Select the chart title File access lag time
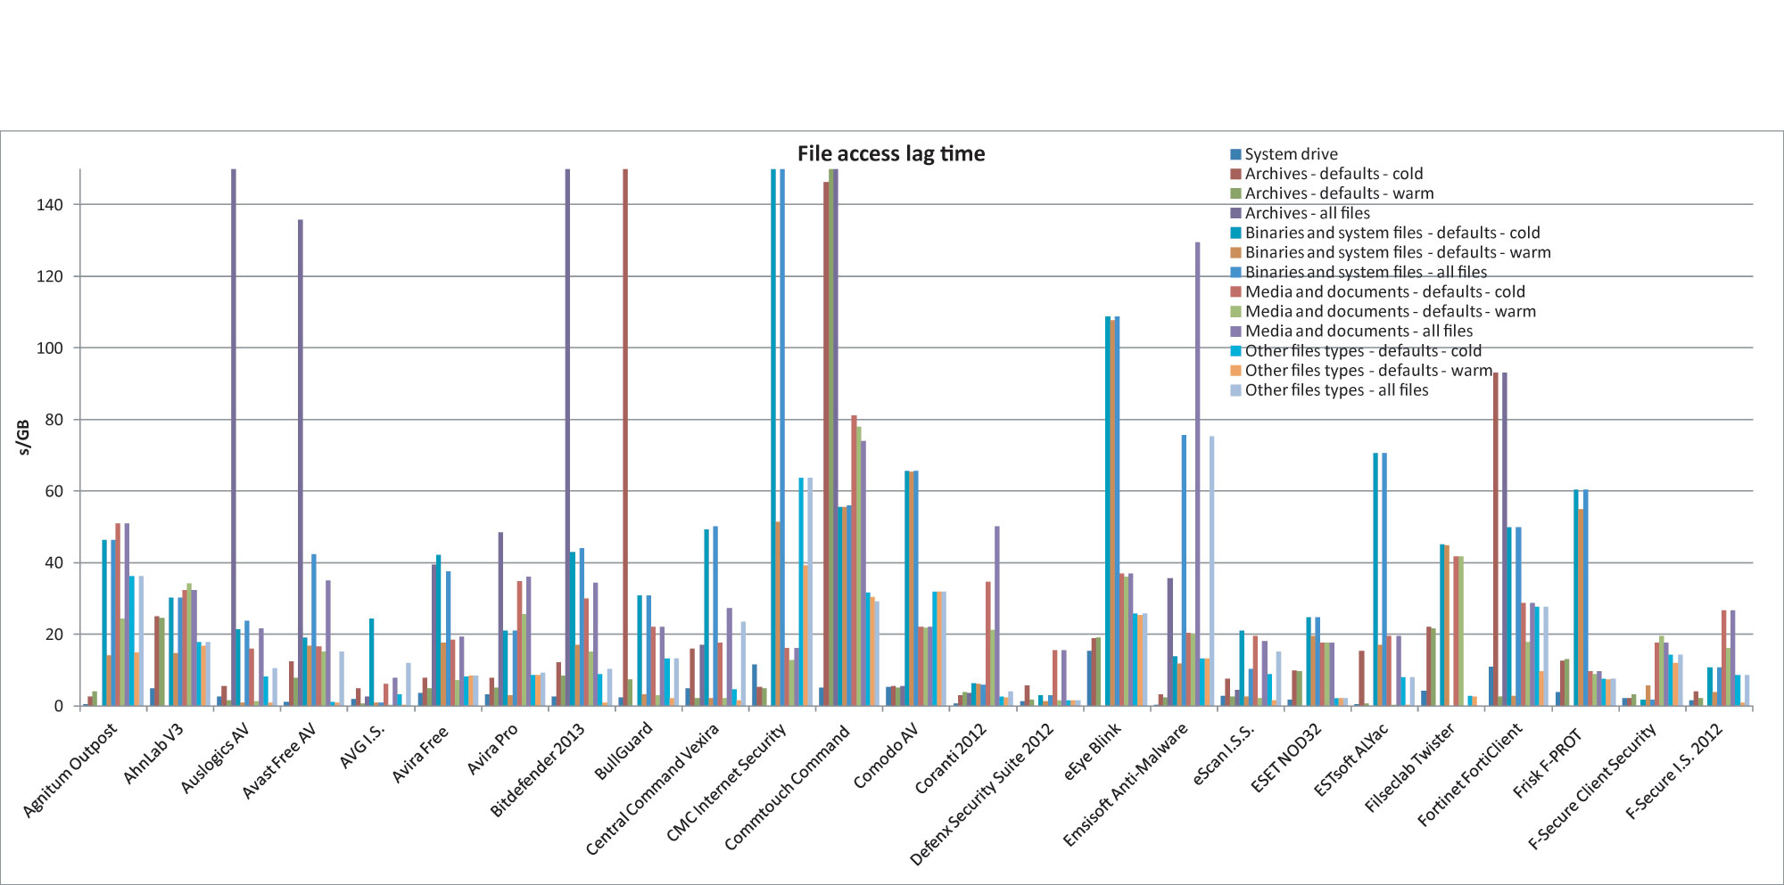The height and width of the screenshot is (885, 1784). click(891, 153)
